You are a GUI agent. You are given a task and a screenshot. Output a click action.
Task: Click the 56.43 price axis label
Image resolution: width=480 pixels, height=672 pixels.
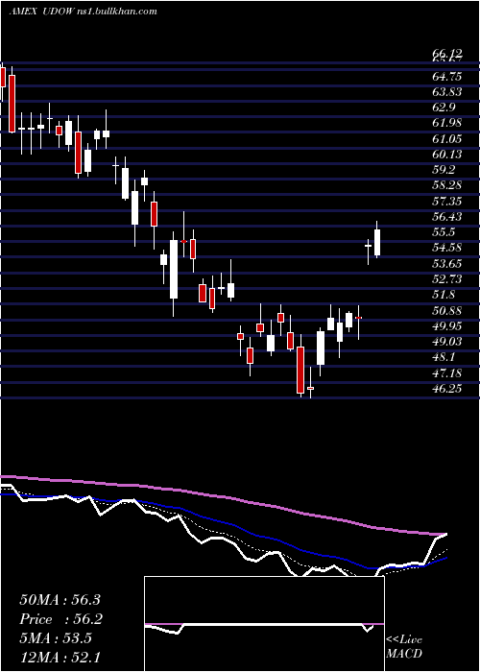point(447,217)
